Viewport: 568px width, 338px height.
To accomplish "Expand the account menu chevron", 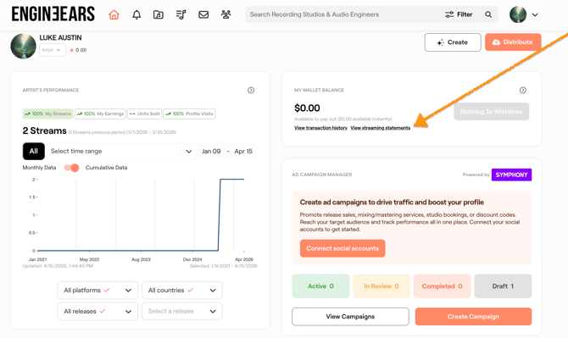I will click(535, 15).
